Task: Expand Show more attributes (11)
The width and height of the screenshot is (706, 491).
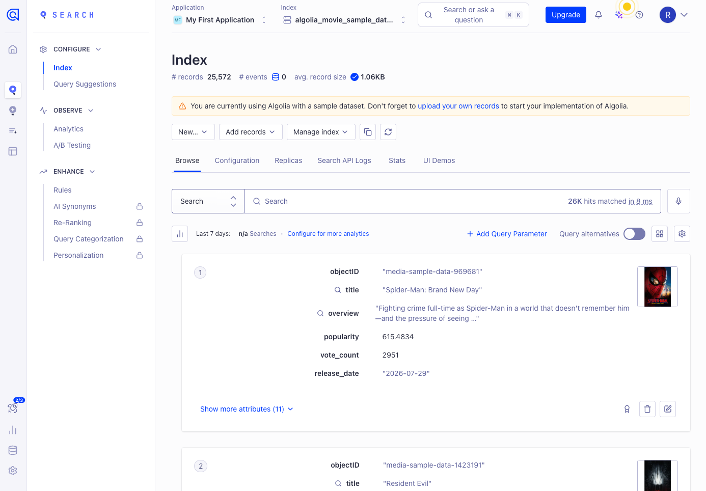Action: click(x=247, y=409)
